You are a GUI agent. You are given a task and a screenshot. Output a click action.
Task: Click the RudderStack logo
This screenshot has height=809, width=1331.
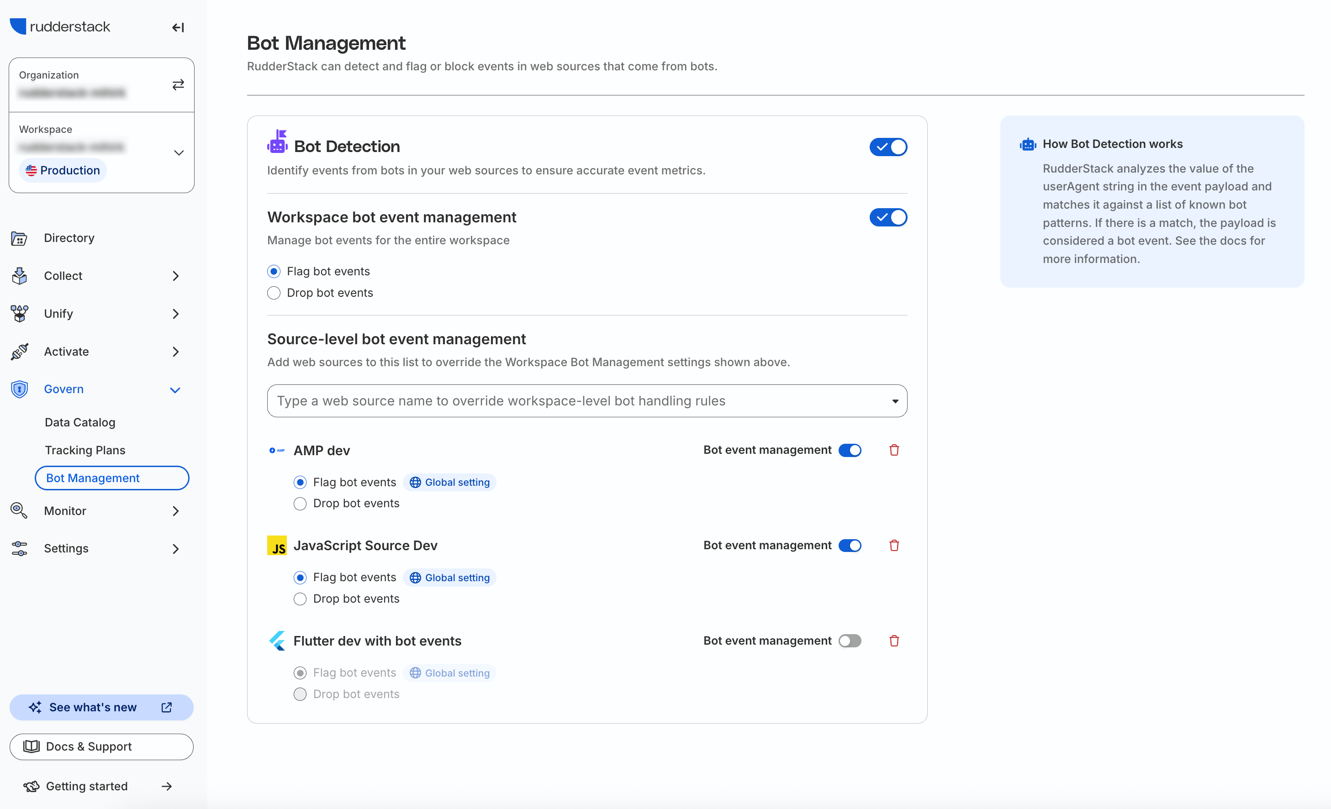[60, 26]
